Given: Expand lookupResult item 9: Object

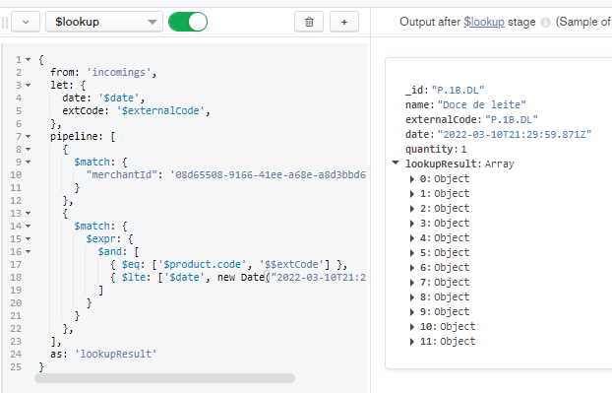Looking at the screenshot, I should pos(412,312).
